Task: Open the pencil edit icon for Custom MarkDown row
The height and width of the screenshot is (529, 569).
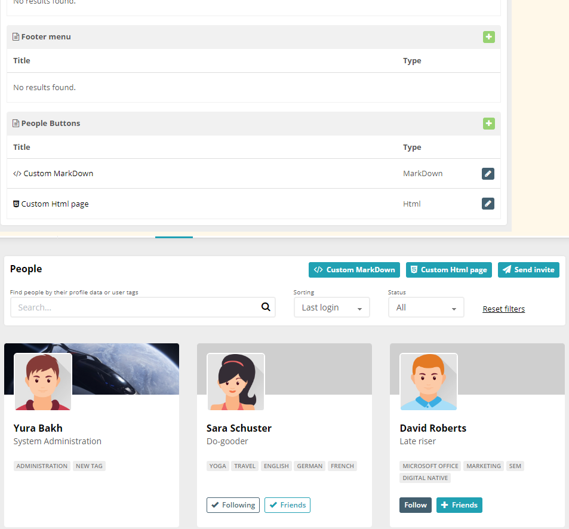Action: click(488, 173)
